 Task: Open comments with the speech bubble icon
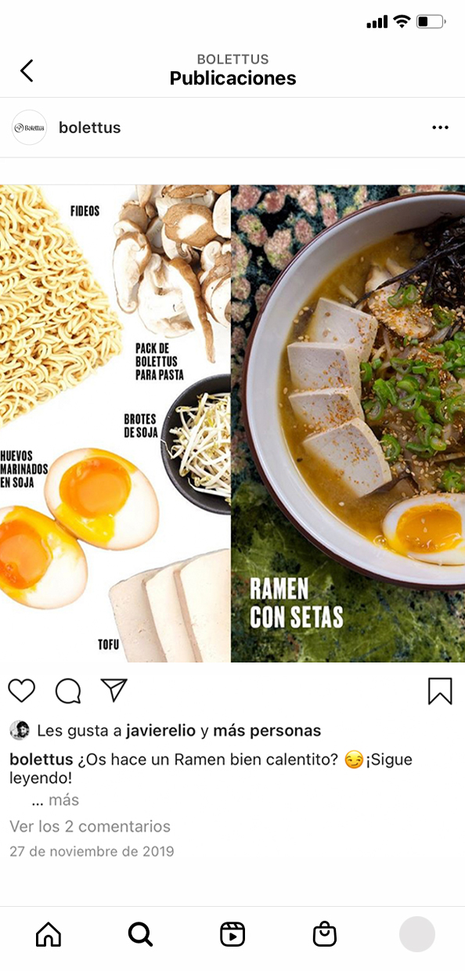(68, 691)
